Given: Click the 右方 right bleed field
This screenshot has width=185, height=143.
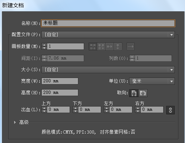Looking at the screenshot, I should coord(152,109).
